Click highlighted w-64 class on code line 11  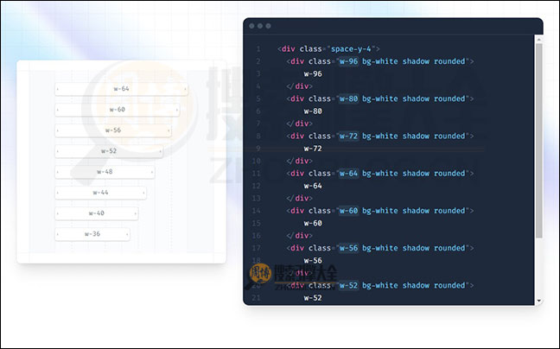tap(348, 174)
